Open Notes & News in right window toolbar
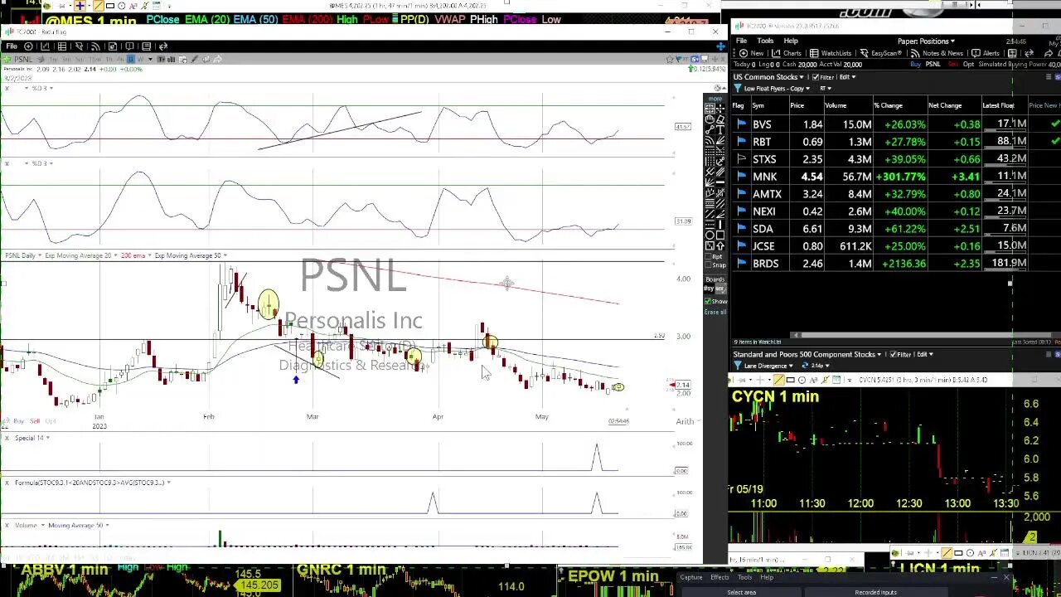This screenshot has width=1061, height=597. pos(936,53)
